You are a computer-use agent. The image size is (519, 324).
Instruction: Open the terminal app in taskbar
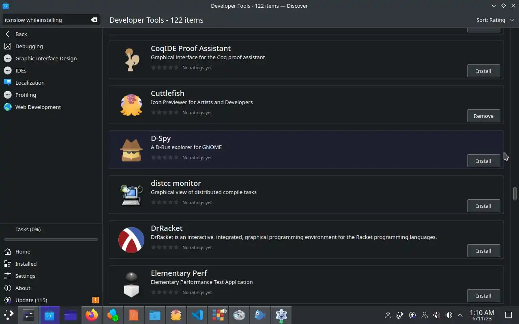(28, 315)
